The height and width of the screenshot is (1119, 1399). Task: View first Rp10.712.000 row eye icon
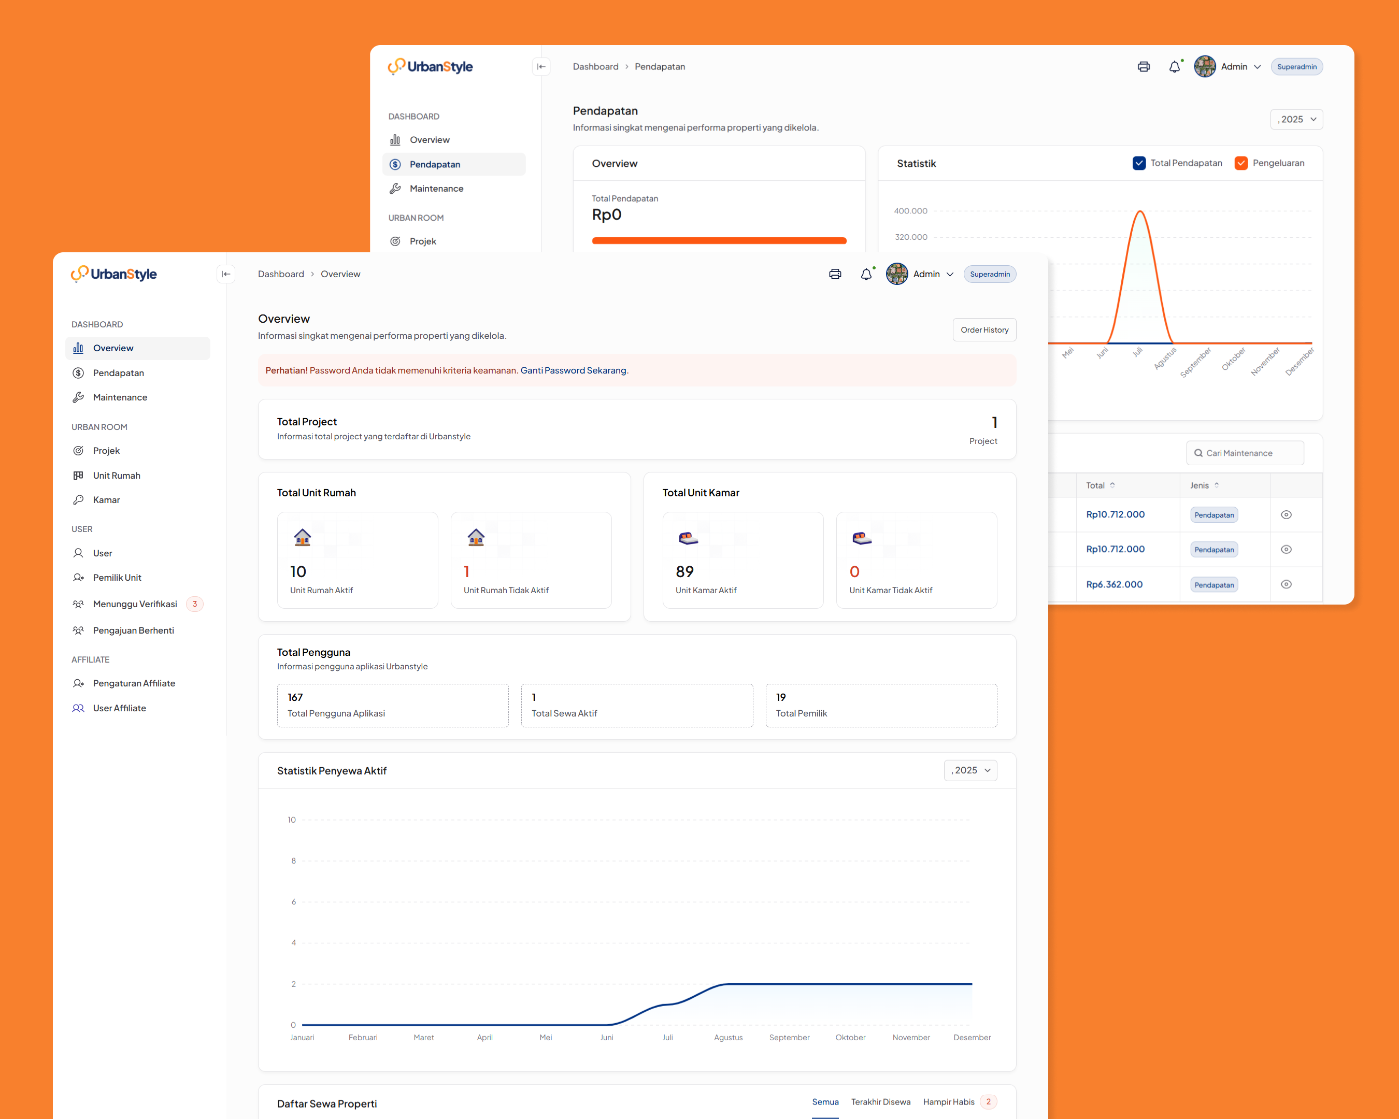click(1286, 515)
